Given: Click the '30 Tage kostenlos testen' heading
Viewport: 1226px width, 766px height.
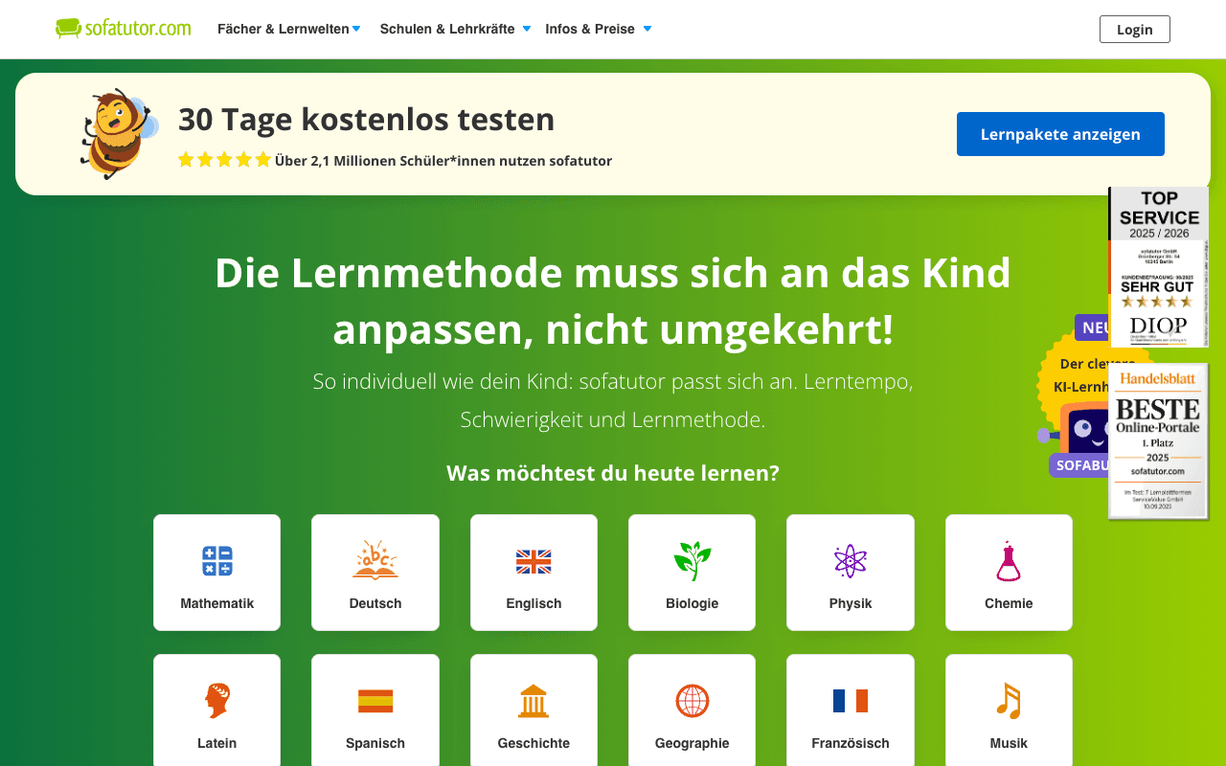Looking at the screenshot, I should pos(367,120).
